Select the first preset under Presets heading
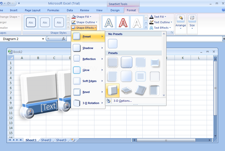Image resolution: width=225 pixels, height=151 pixels. (113, 62)
